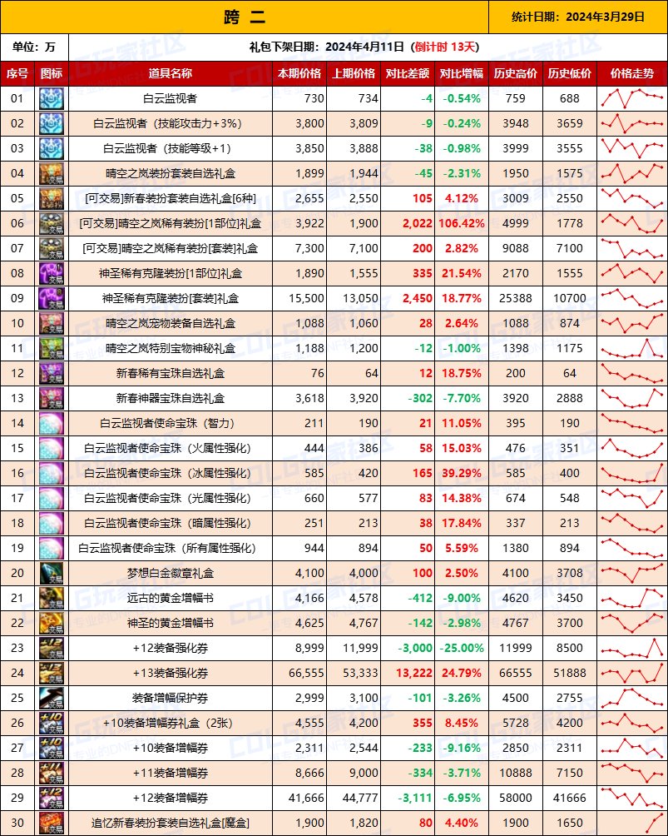Click historical low 41666 cell
This screenshot has width=668, height=836.
tap(570, 799)
